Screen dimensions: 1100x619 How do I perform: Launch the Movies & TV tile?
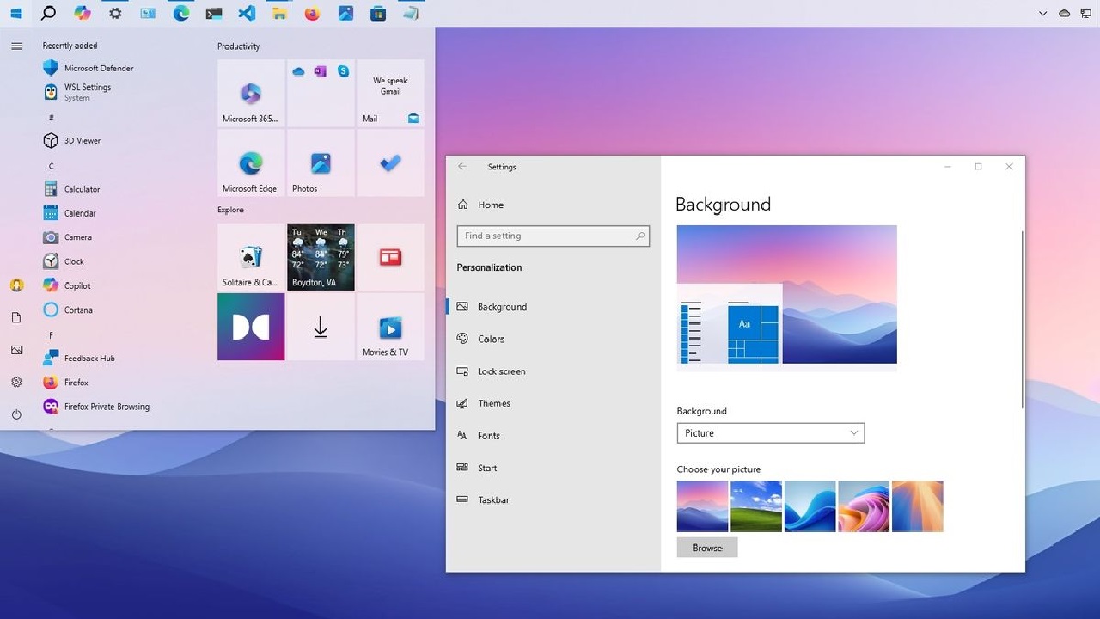click(390, 327)
